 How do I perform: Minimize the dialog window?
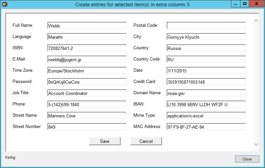pos(236,4)
